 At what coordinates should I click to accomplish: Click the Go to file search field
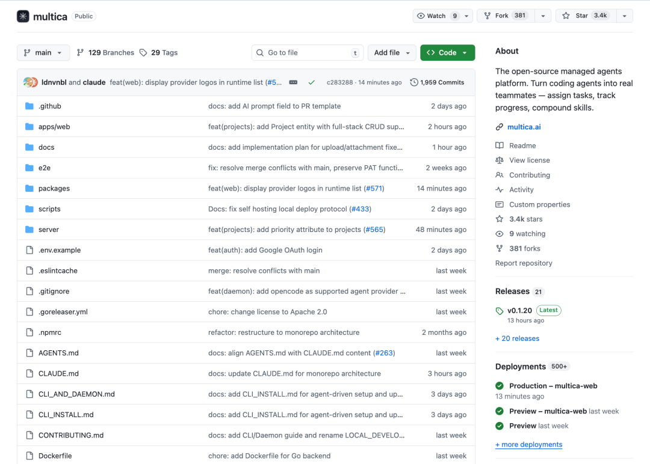tap(307, 52)
